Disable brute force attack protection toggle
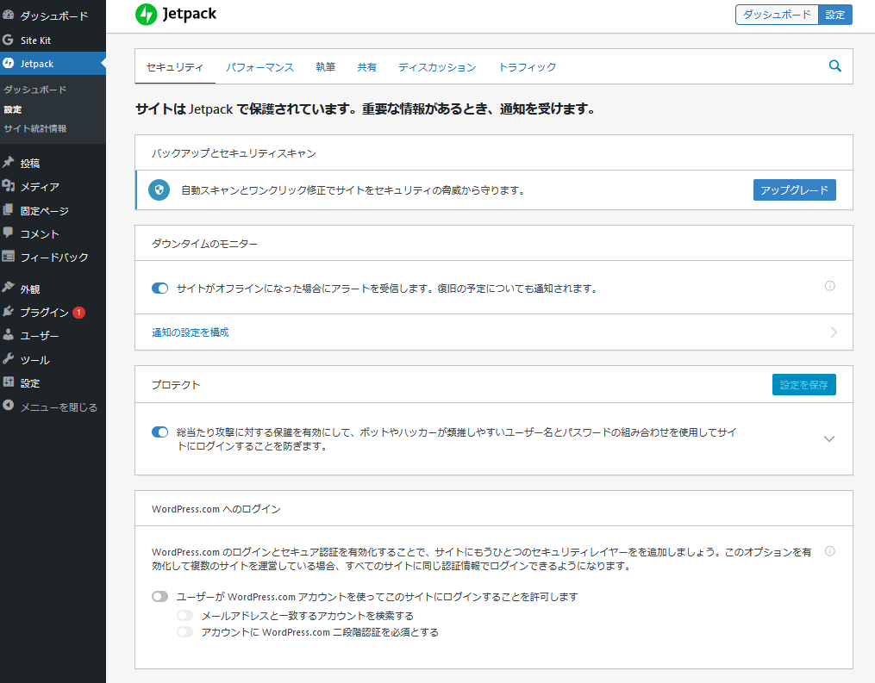875x683 pixels. tap(159, 432)
